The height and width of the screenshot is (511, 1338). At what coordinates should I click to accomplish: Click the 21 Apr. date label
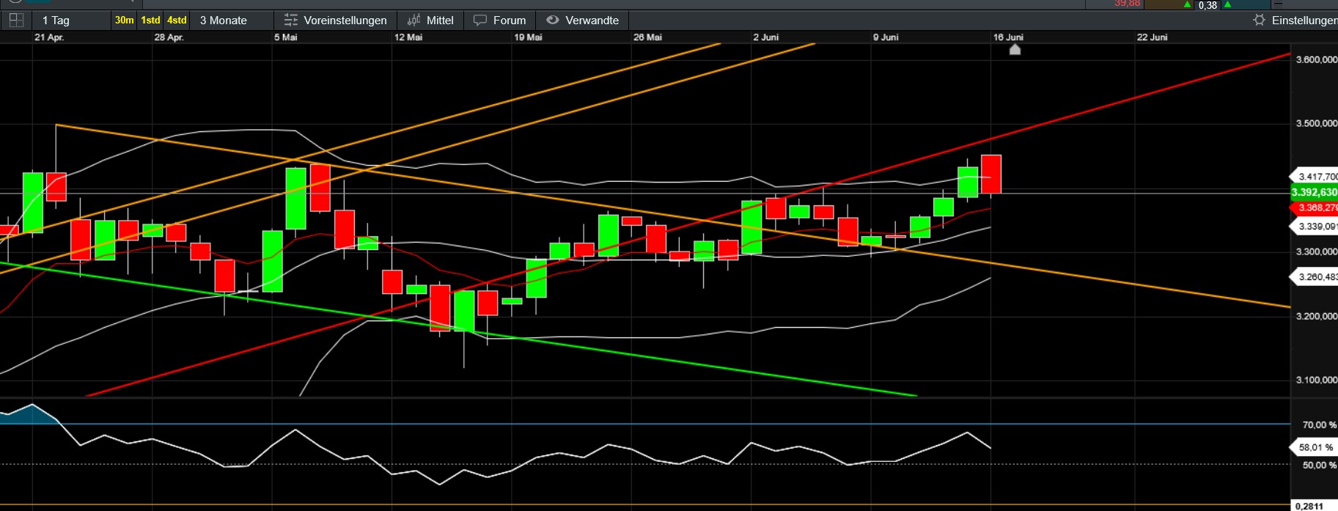pyautogui.click(x=49, y=37)
